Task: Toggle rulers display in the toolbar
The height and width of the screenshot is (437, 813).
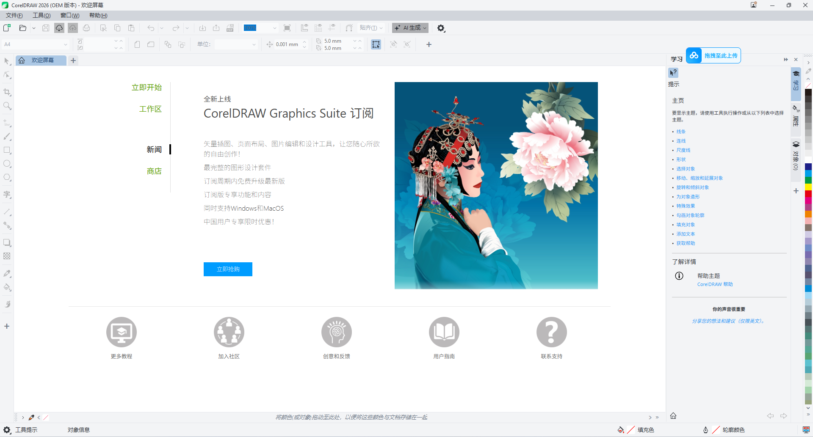Action: pyautogui.click(x=304, y=28)
